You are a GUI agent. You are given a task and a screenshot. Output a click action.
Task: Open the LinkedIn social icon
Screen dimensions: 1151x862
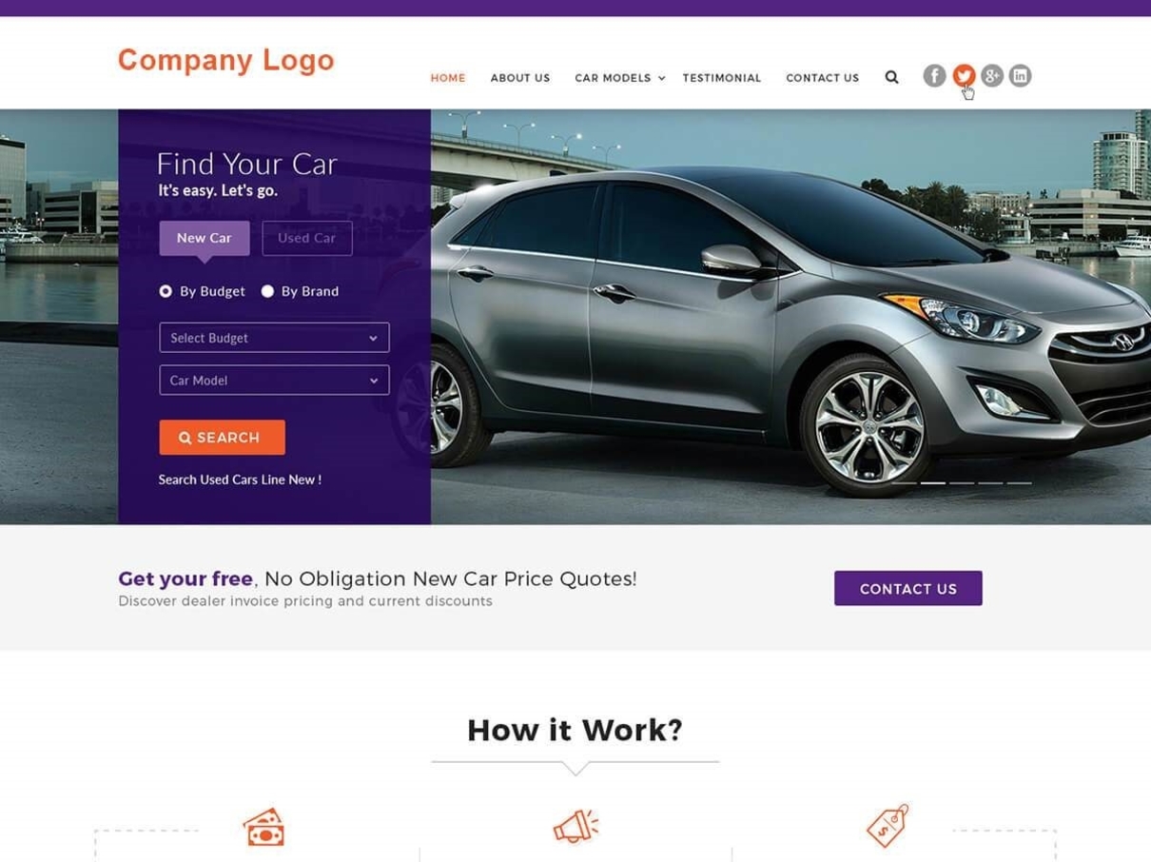(1020, 76)
